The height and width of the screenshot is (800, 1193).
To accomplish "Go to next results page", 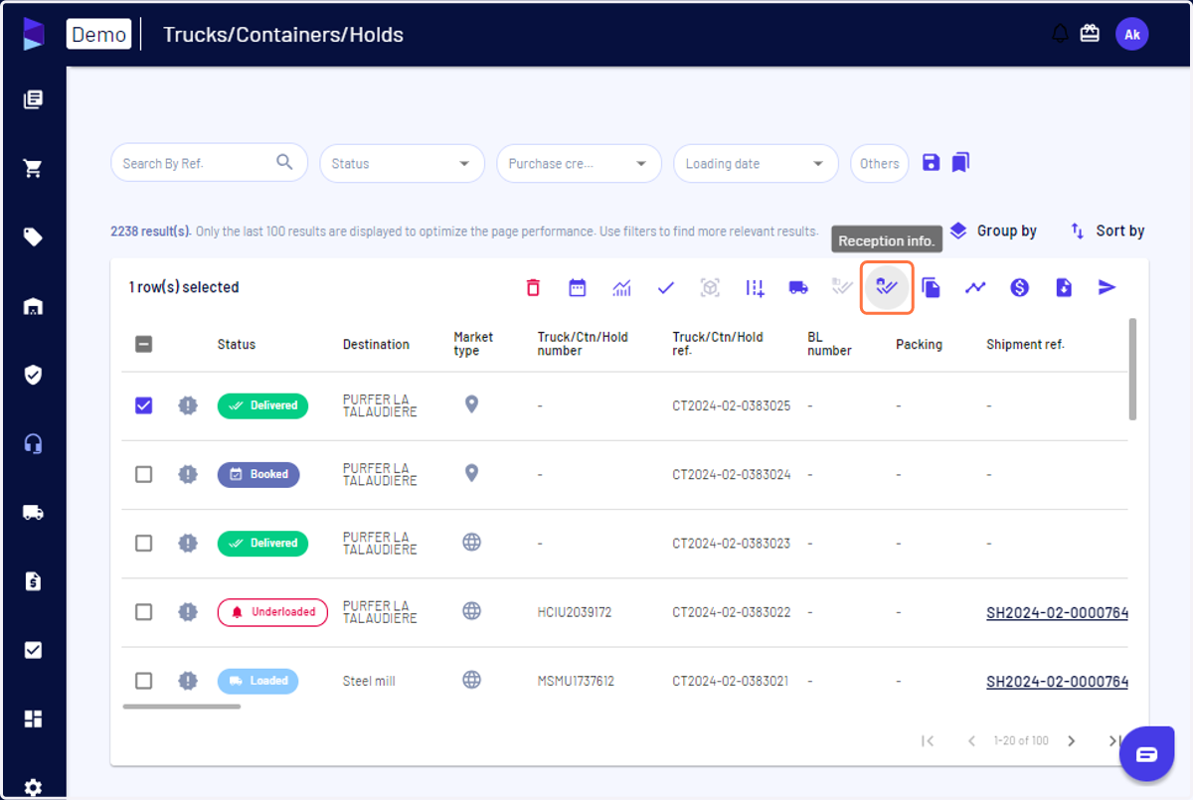I will (x=1071, y=740).
